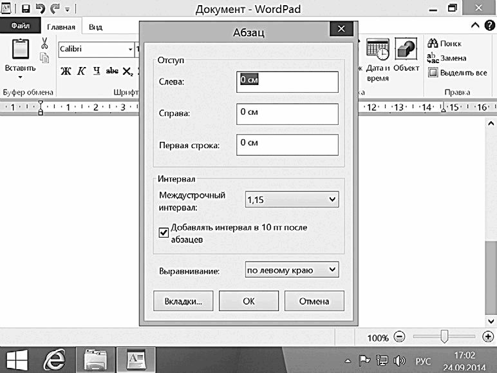Click the Объект insert icon
Image resolution: width=497 pixels, height=373 pixels.
[406, 49]
